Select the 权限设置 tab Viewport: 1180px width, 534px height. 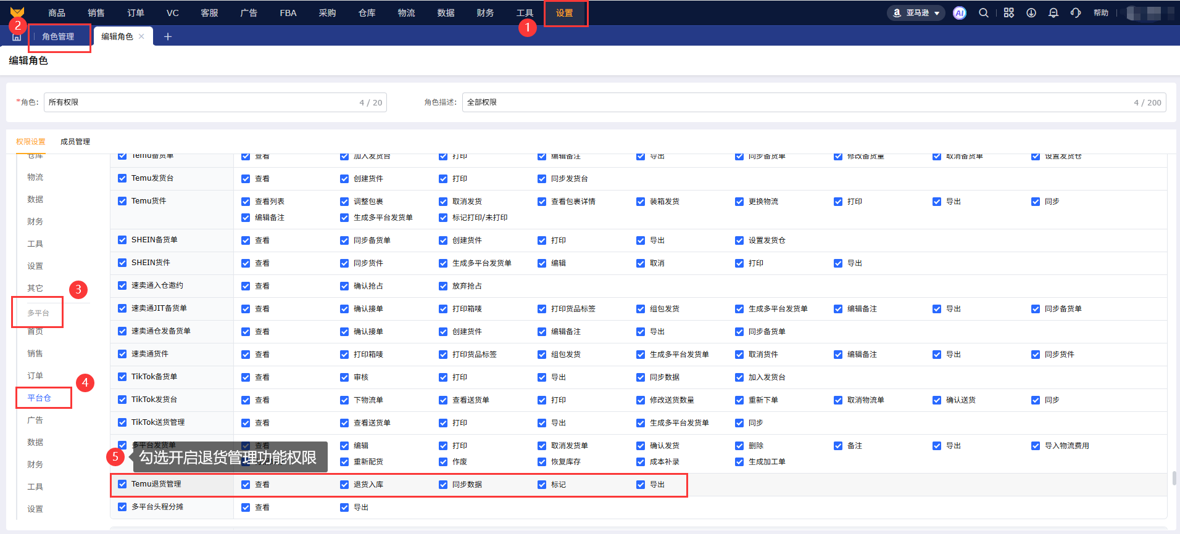tap(31, 142)
